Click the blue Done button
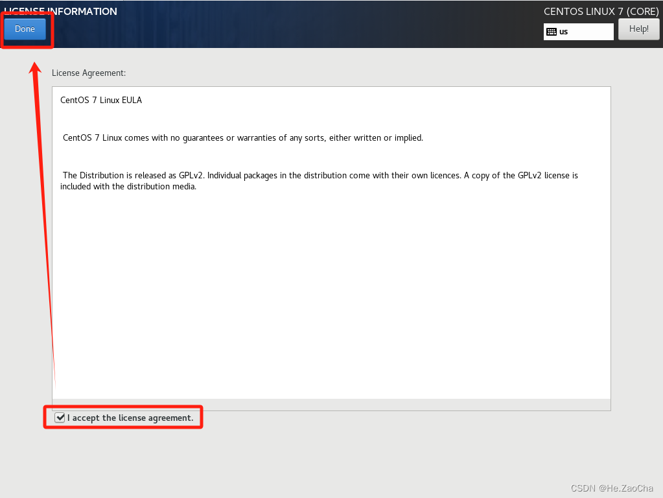This screenshot has width=663, height=498. tap(25, 29)
